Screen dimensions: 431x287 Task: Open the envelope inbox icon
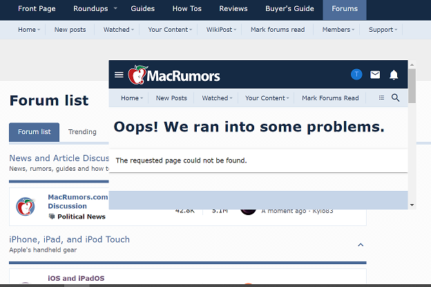375,75
